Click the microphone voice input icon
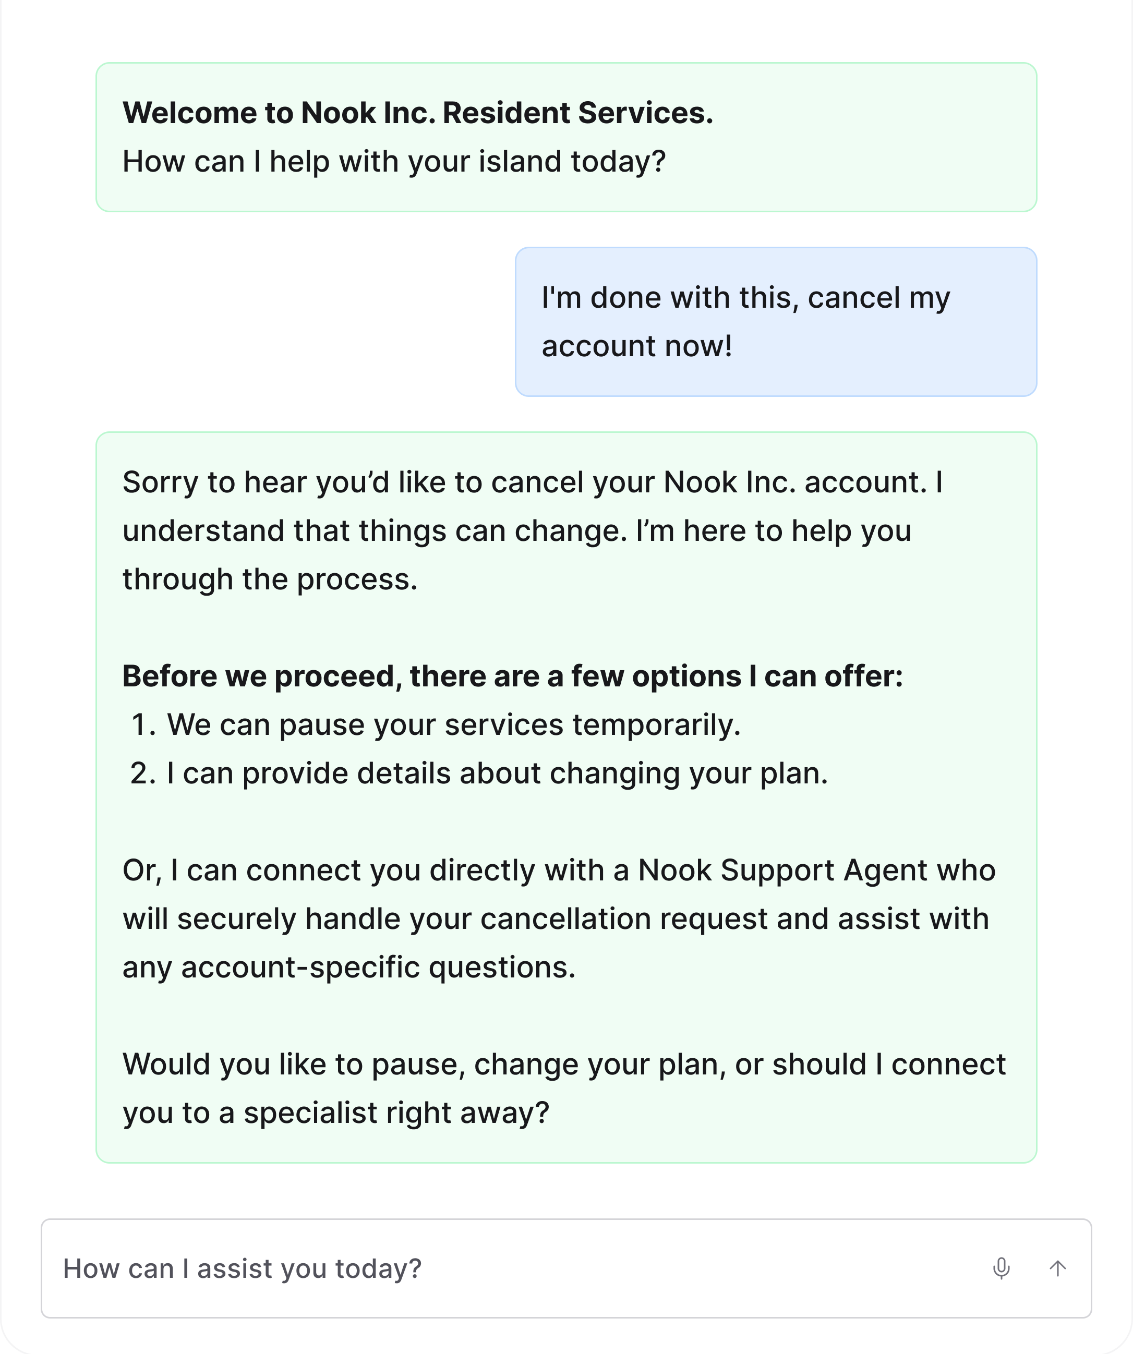This screenshot has width=1133, height=1354. (x=1001, y=1268)
